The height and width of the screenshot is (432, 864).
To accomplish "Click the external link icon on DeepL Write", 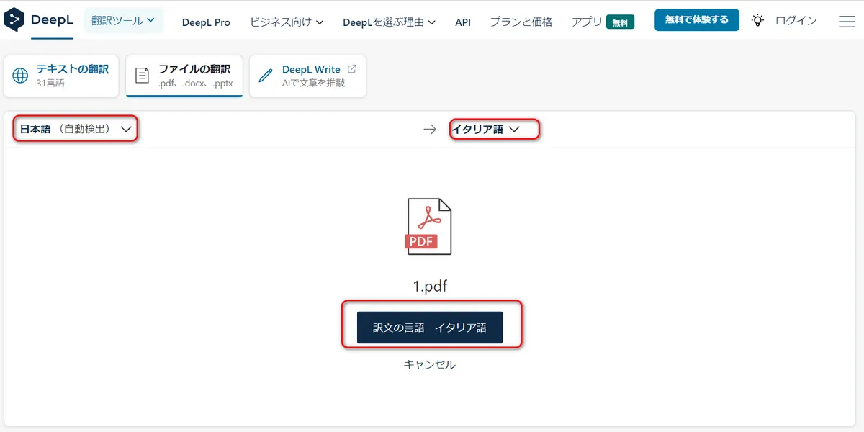I will coord(352,69).
